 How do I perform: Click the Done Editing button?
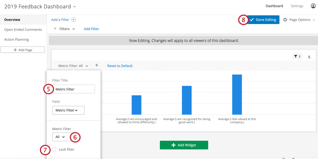point(263,20)
